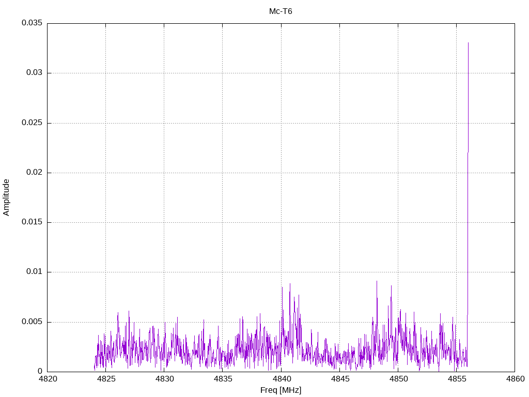This screenshot has height=397, width=529.
Task: Click the 0.015 y-axis tick label
Action: [32, 222]
